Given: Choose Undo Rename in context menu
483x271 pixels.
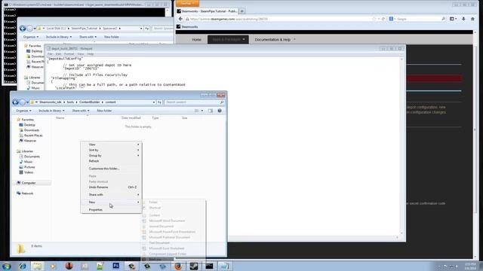Looking at the screenshot, I should pos(111,187).
